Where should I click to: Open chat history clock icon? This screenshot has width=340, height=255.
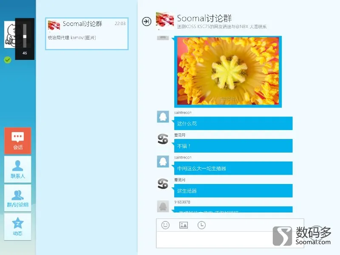(201, 225)
